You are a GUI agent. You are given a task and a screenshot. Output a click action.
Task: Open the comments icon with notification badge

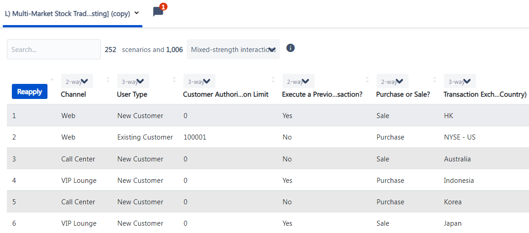[158, 11]
